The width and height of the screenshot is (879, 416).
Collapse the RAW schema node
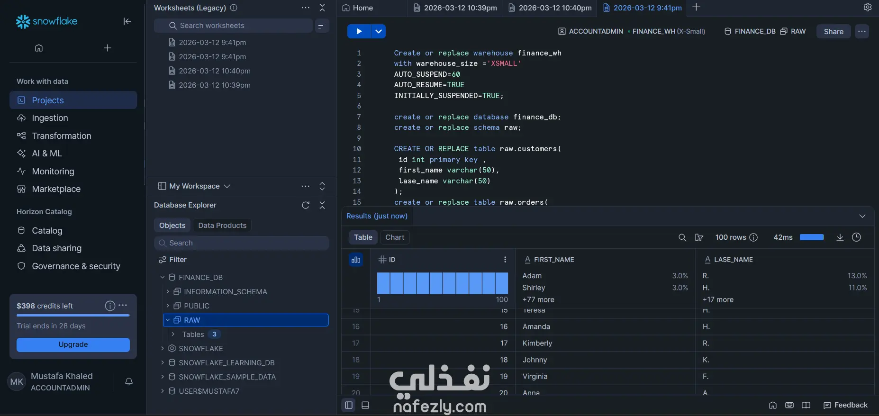168,320
